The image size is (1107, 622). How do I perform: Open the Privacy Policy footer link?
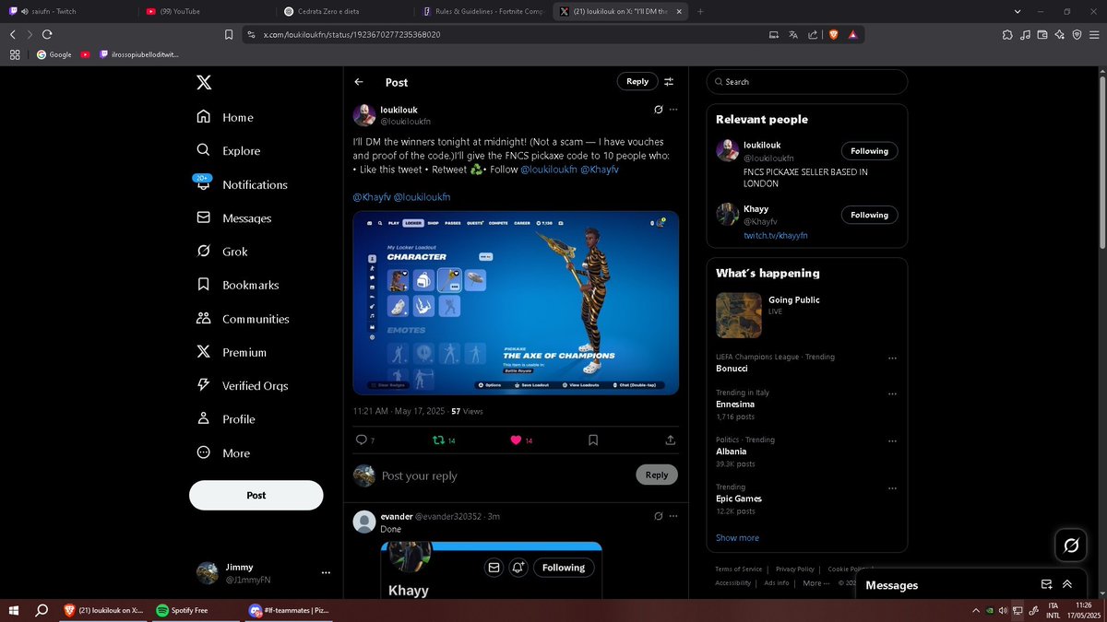pyautogui.click(x=795, y=569)
